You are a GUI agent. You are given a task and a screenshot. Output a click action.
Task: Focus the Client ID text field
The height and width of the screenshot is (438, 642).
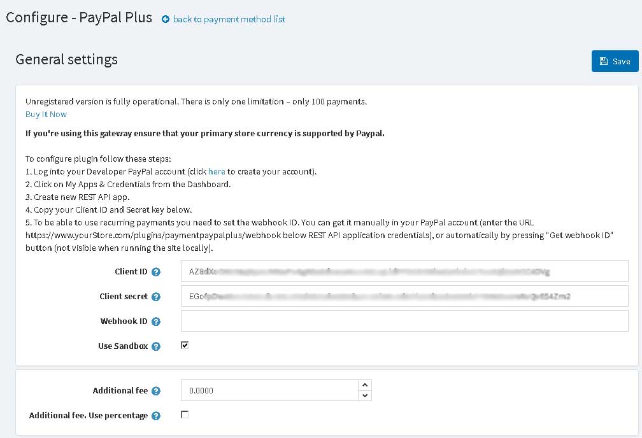point(404,271)
